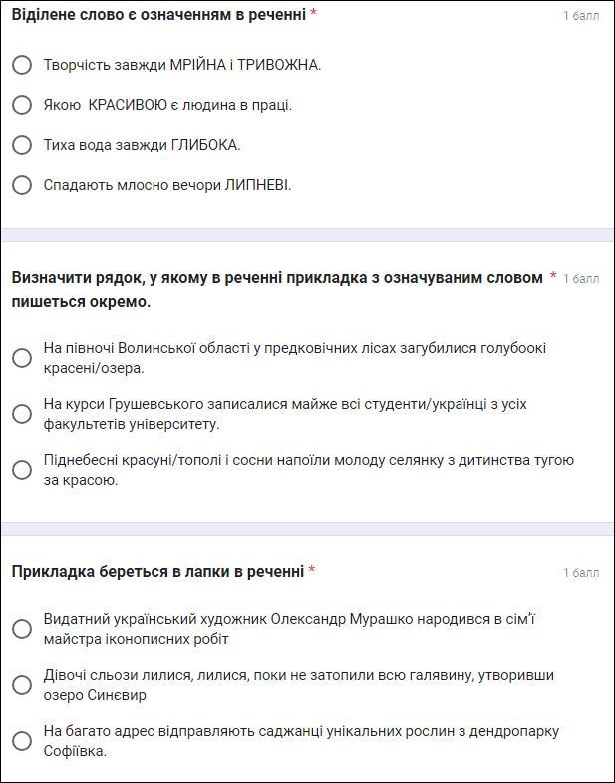The image size is (615, 783).
Task: Select radio for the Олександр Мурашко sentence
Action: tap(22, 629)
